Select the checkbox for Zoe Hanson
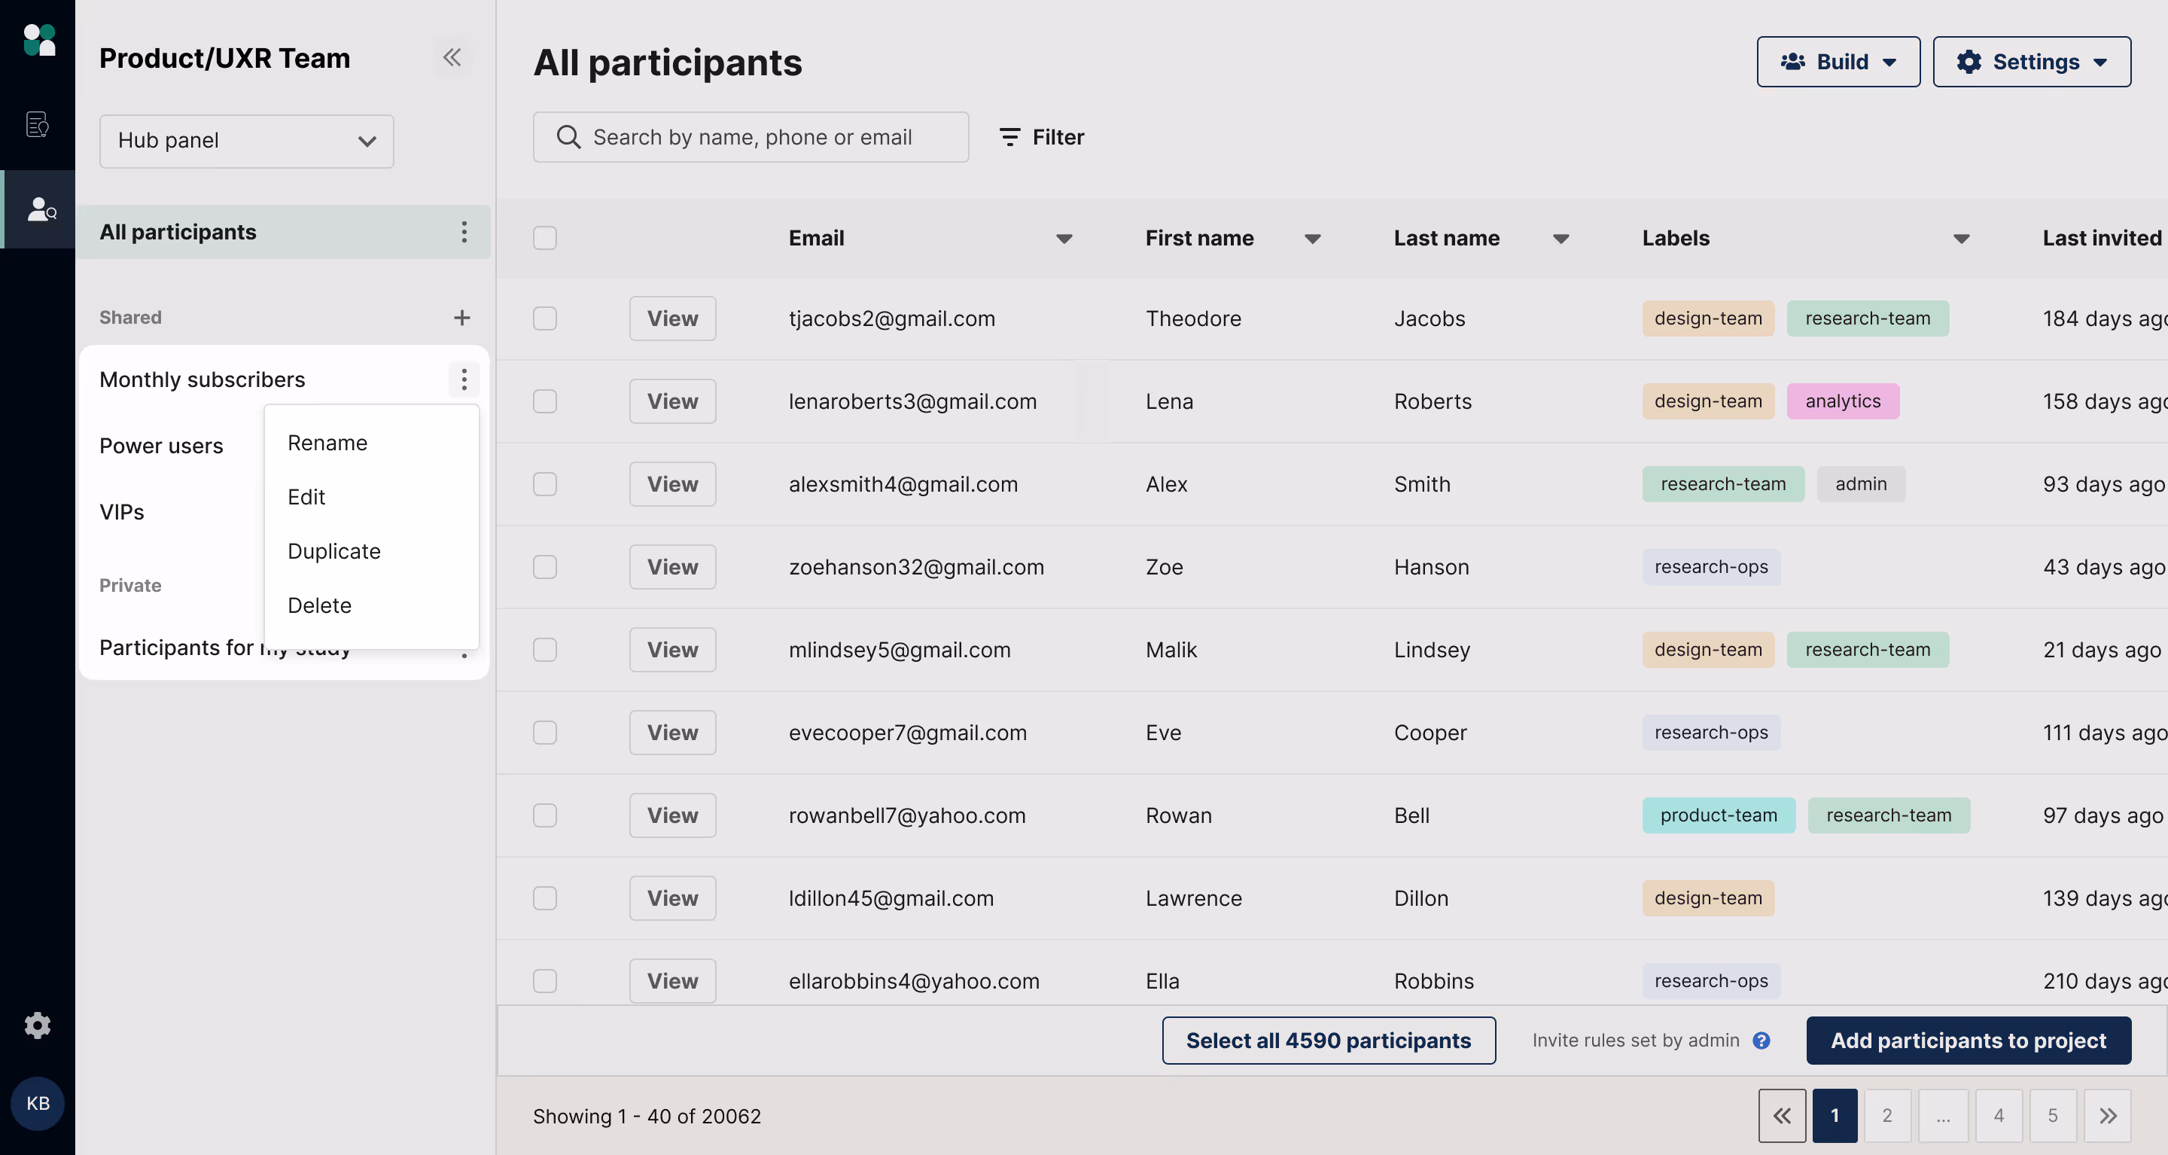 point(544,566)
